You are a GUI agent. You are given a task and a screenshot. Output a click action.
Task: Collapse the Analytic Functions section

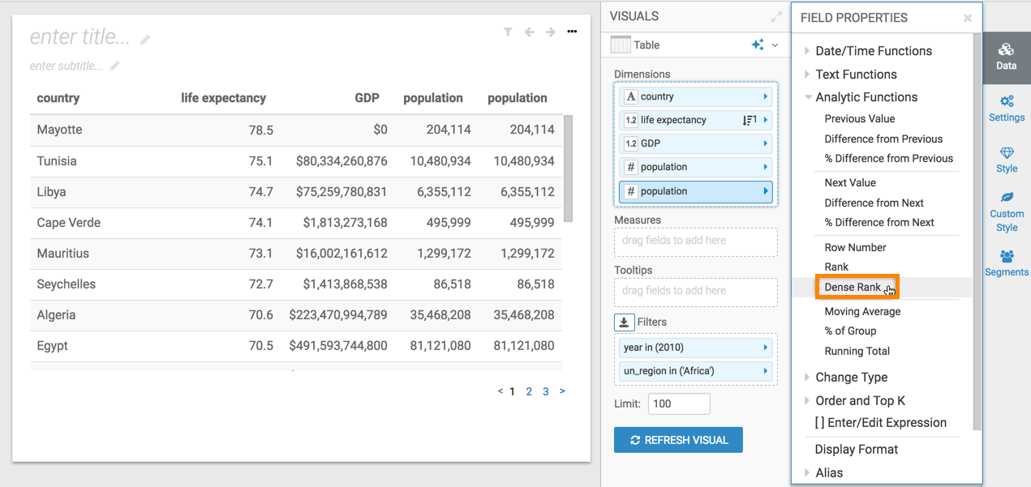coord(866,97)
